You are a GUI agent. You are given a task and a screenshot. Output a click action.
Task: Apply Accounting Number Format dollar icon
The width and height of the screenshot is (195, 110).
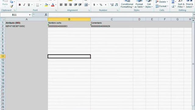point(94,5)
